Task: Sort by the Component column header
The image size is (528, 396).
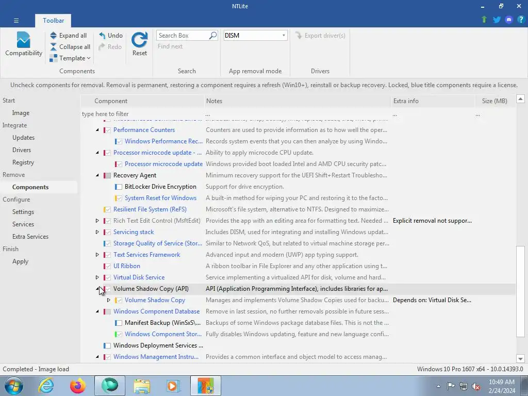Action: 143,101
